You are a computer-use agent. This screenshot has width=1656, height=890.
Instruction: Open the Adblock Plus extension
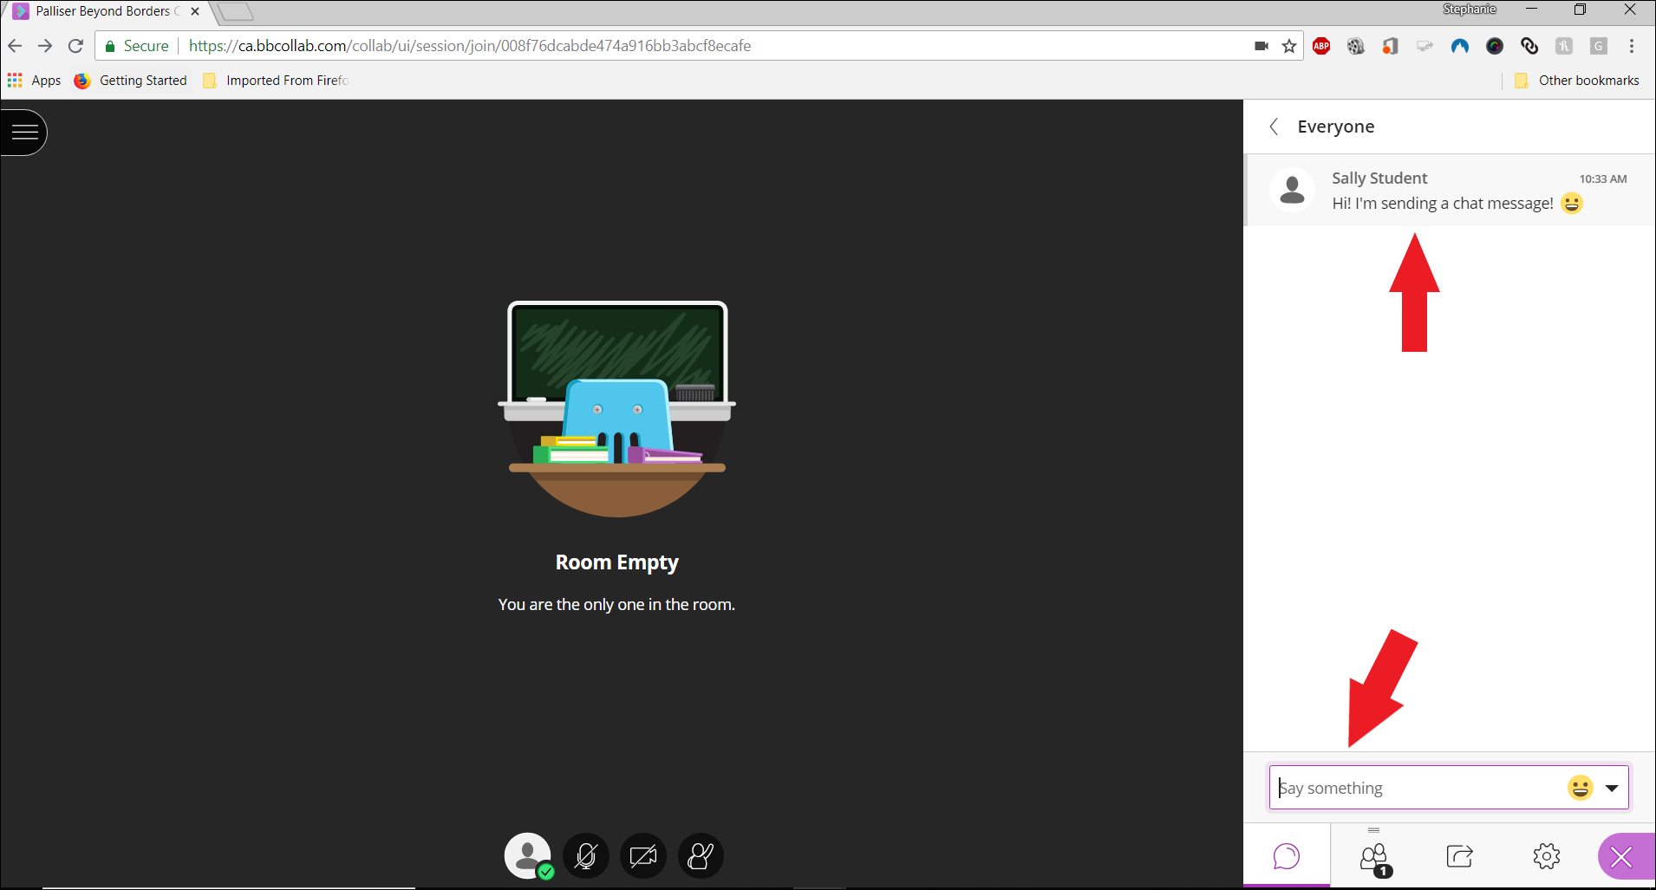tap(1321, 46)
